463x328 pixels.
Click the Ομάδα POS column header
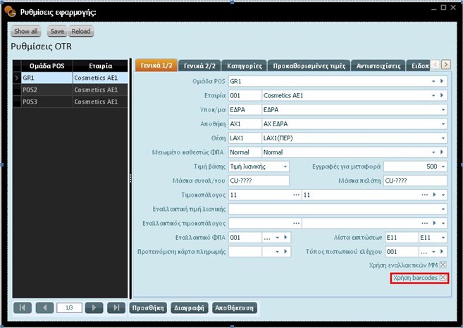[x=47, y=66]
